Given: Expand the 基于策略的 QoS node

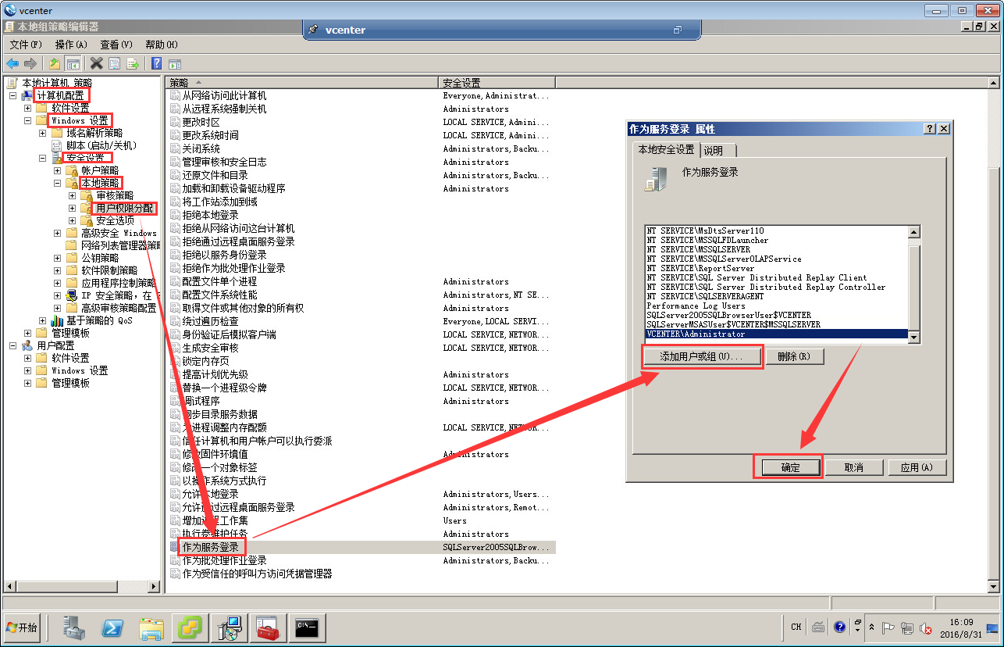Looking at the screenshot, I should [x=43, y=320].
